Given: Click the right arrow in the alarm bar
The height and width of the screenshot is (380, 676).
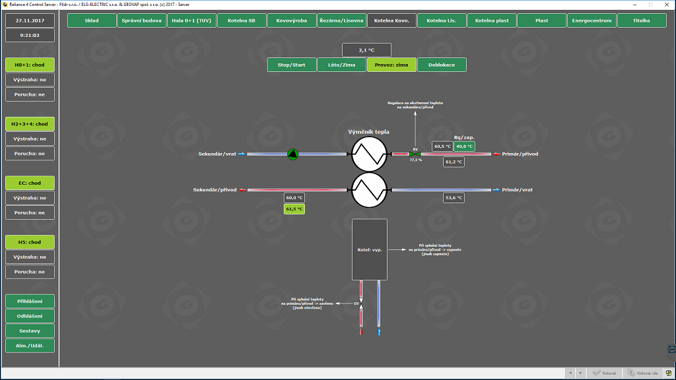Looking at the screenshot, I should [580, 373].
